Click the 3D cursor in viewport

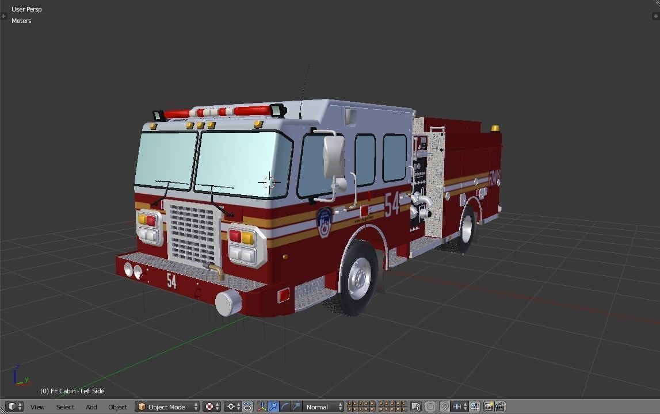(x=269, y=182)
